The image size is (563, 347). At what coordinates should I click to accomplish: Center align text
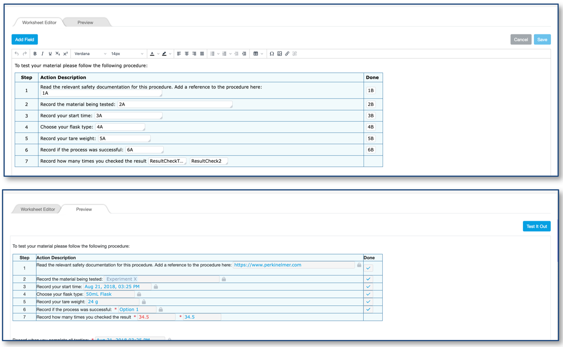click(187, 54)
